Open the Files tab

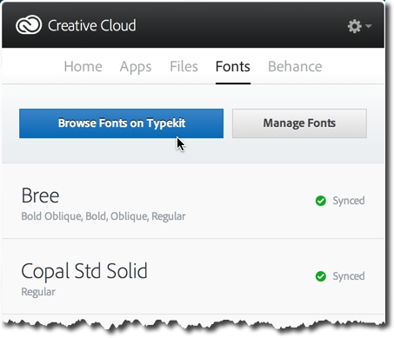pyautogui.click(x=184, y=67)
